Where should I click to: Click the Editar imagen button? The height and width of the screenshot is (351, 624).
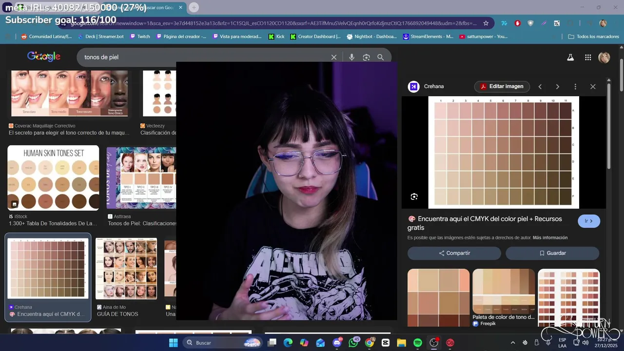(502, 86)
